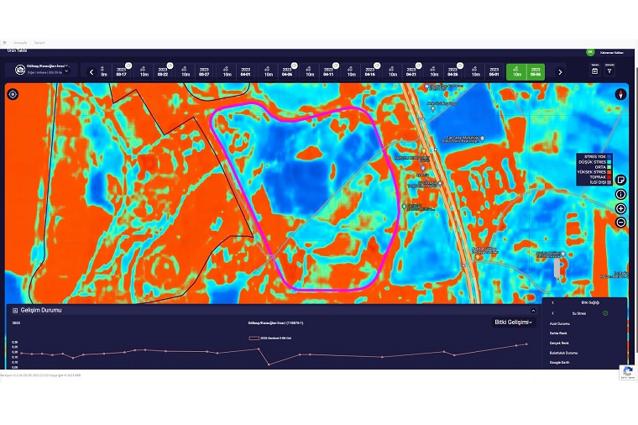This screenshot has width=638, height=425.
Task: Select Google Earth from layer menu
Action: point(559,363)
